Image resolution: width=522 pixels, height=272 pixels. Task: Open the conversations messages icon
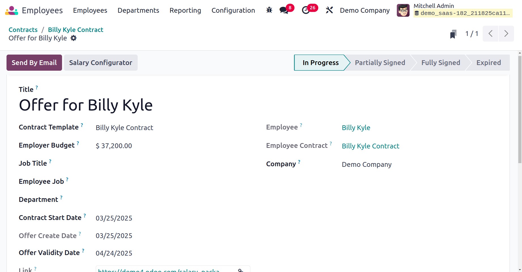(x=284, y=10)
